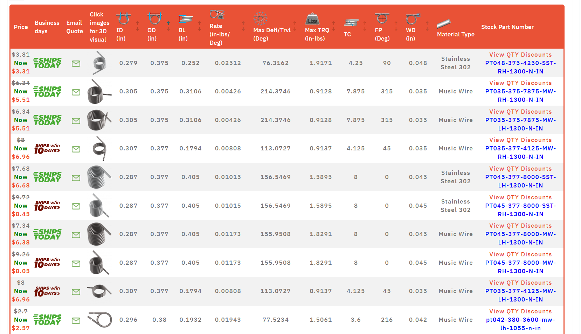Open email quote for the $3.31 spring

(x=76, y=63)
